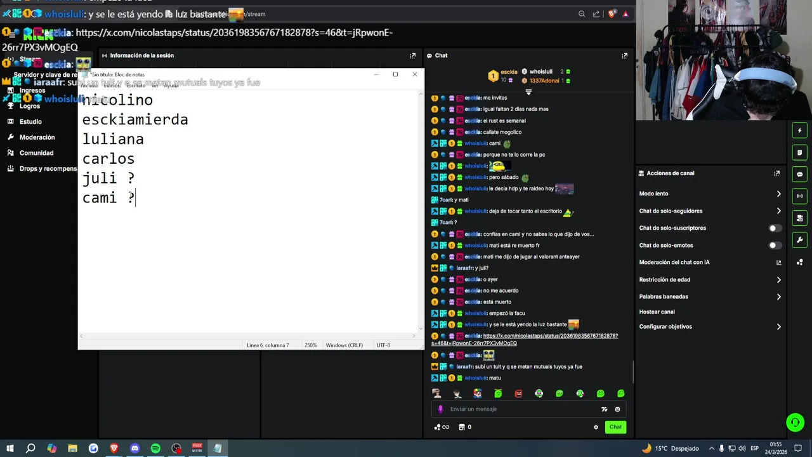This screenshot has height=457, width=812.
Task: Open the green headset support button
Action: click(x=795, y=422)
